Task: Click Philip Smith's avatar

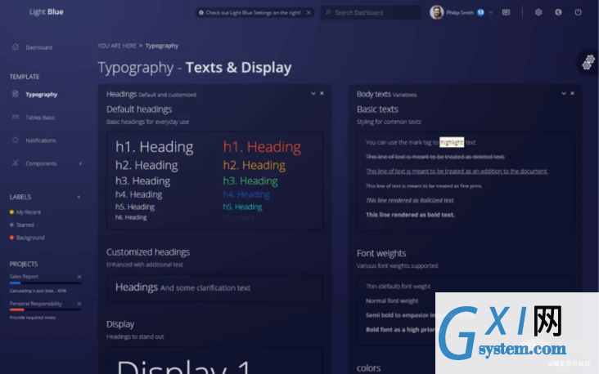Action: click(x=436, y=12)
